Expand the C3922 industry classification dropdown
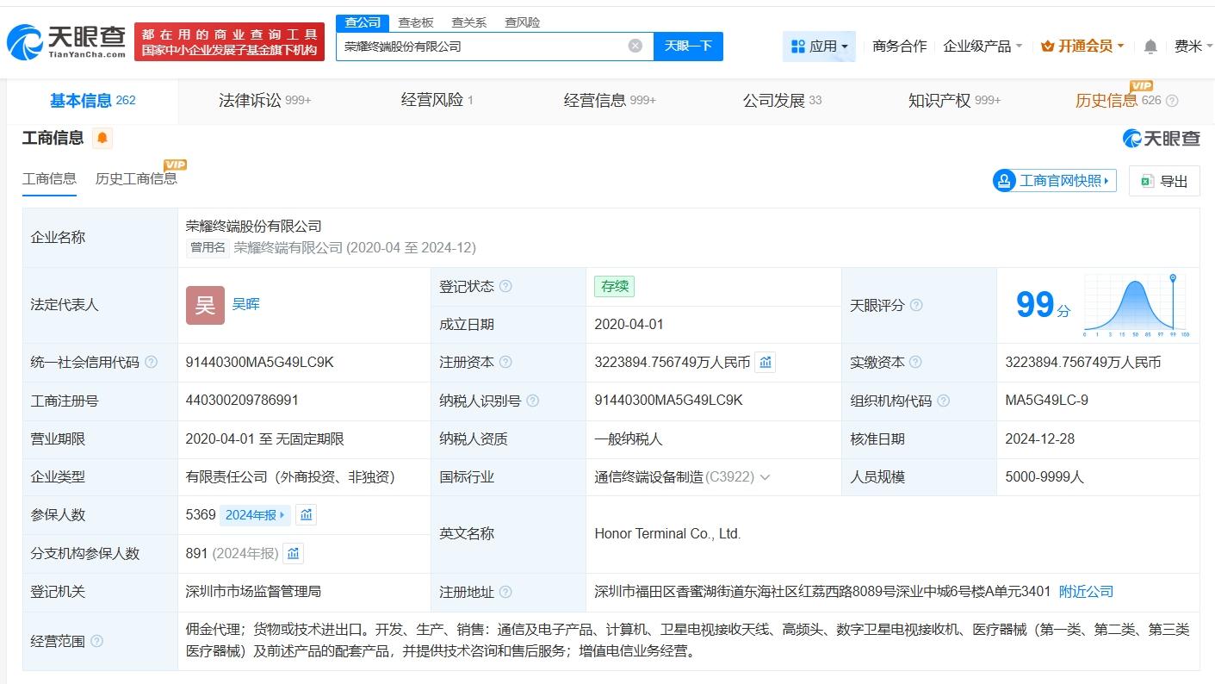This screenshot has height=684, width=1215. 766,476
